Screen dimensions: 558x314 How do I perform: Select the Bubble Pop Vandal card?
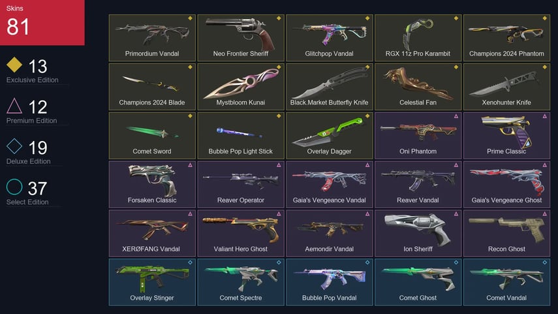(x=329, y=282)
